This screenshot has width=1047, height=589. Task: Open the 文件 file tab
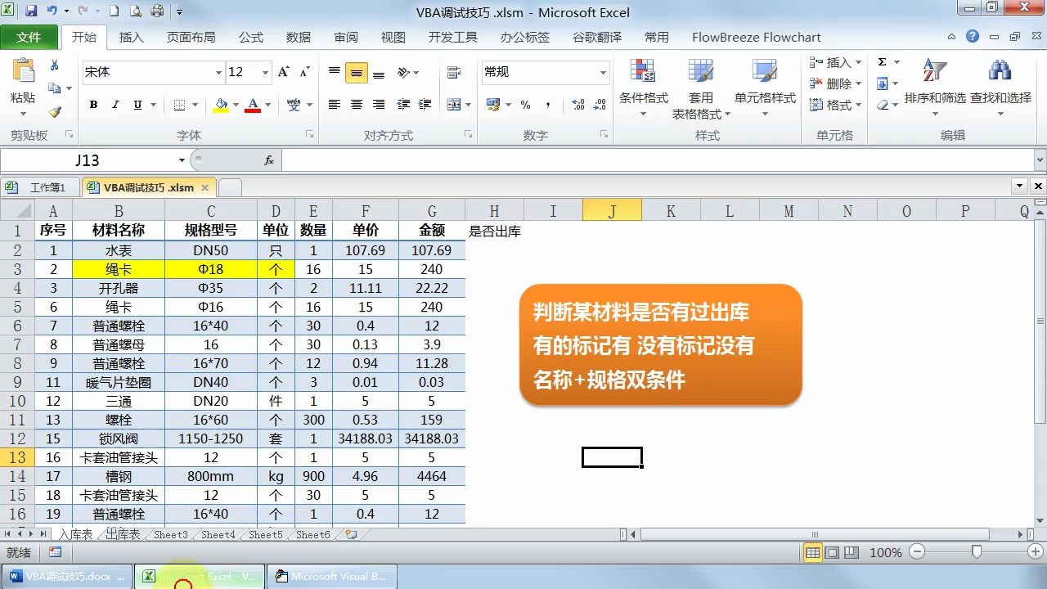click(29, 37)
